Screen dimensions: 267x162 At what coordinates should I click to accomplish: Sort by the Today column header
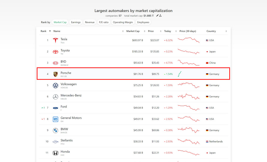[x=167, y=31]
